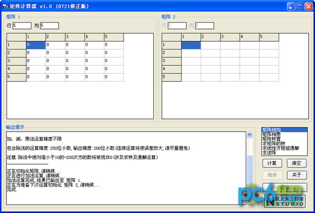Click the matrix calculator title bar icon

(x=6, y=6)
